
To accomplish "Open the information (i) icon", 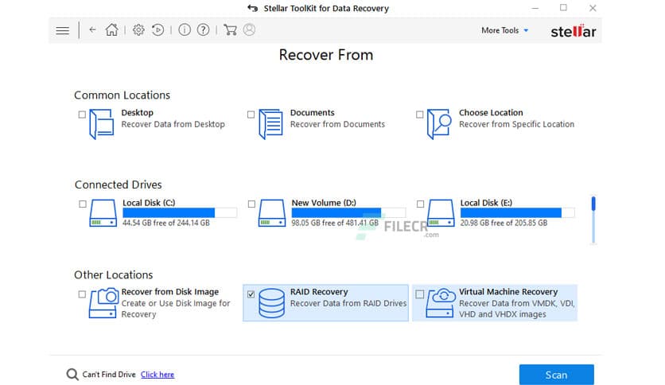I will pyautogui.click(x=185, y=29).
